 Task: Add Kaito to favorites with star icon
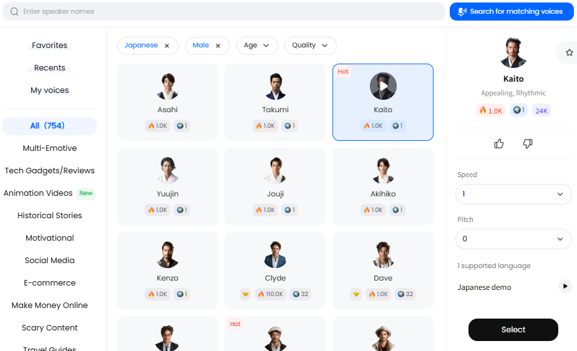(570, 52)
